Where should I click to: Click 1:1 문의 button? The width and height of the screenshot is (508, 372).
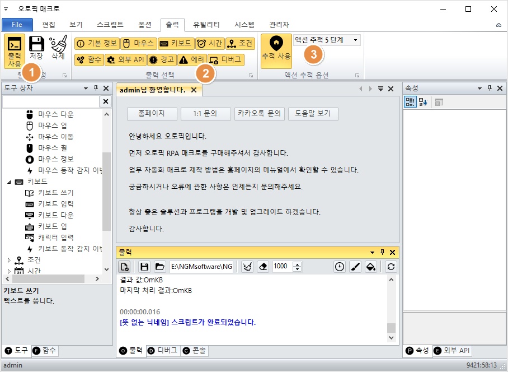[x=205, y=114]
